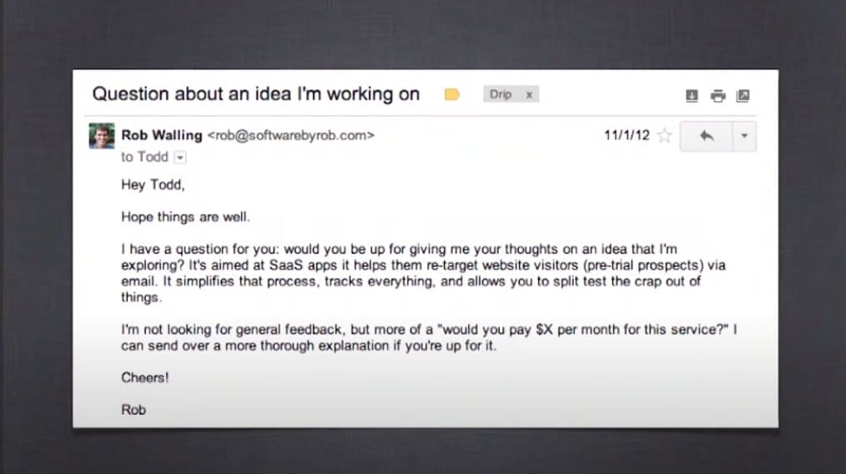Click the "Rob" signature at the bottom
846x474 pixels.
(x=133, y=409)
